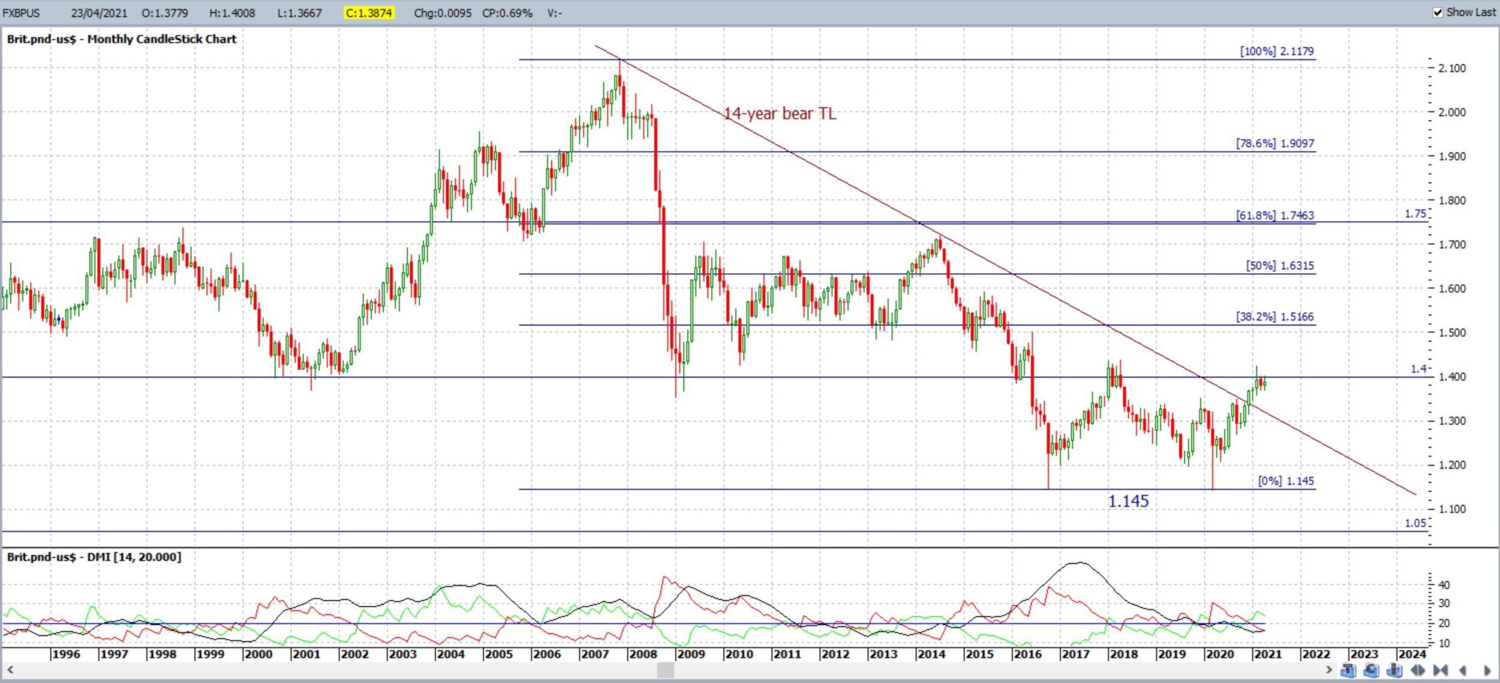Click the [61.8%] 1.7463 Fibonacci label
The image size is (1500, 683).
pyautogui.click(x=1275, y=215)
